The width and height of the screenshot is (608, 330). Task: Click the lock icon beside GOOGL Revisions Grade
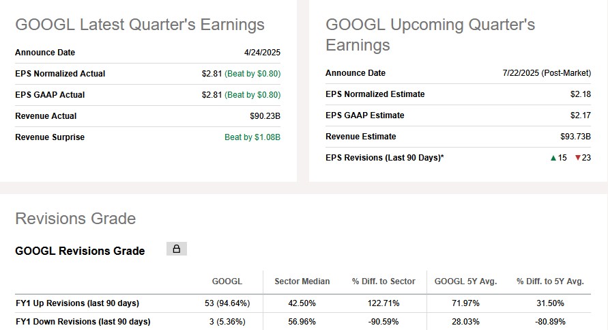click(176, 249)
